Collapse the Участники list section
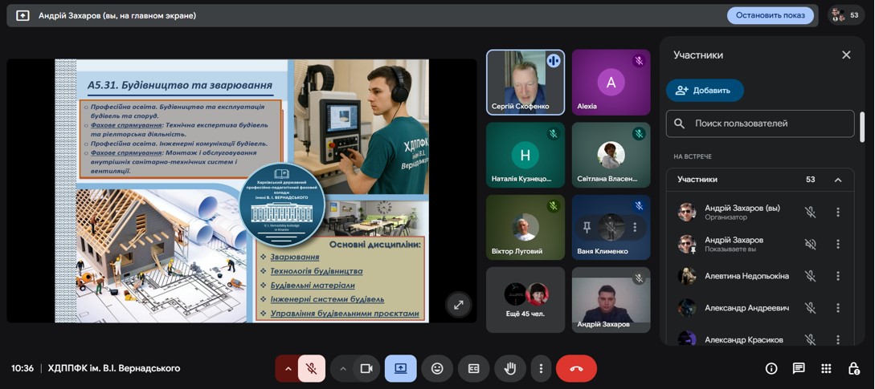 click(x=837, y=180)
